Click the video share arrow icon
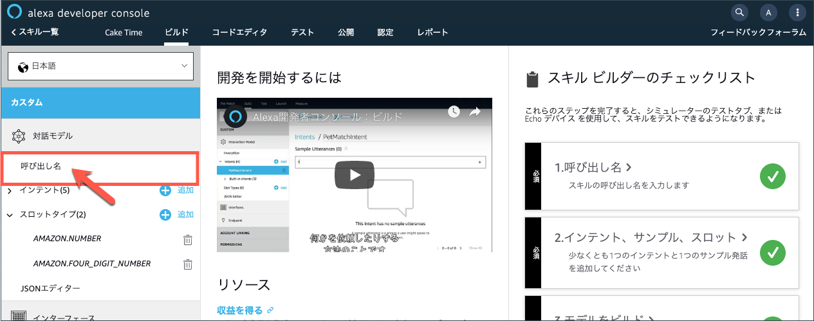814x321 pixels. pos(476,111)
